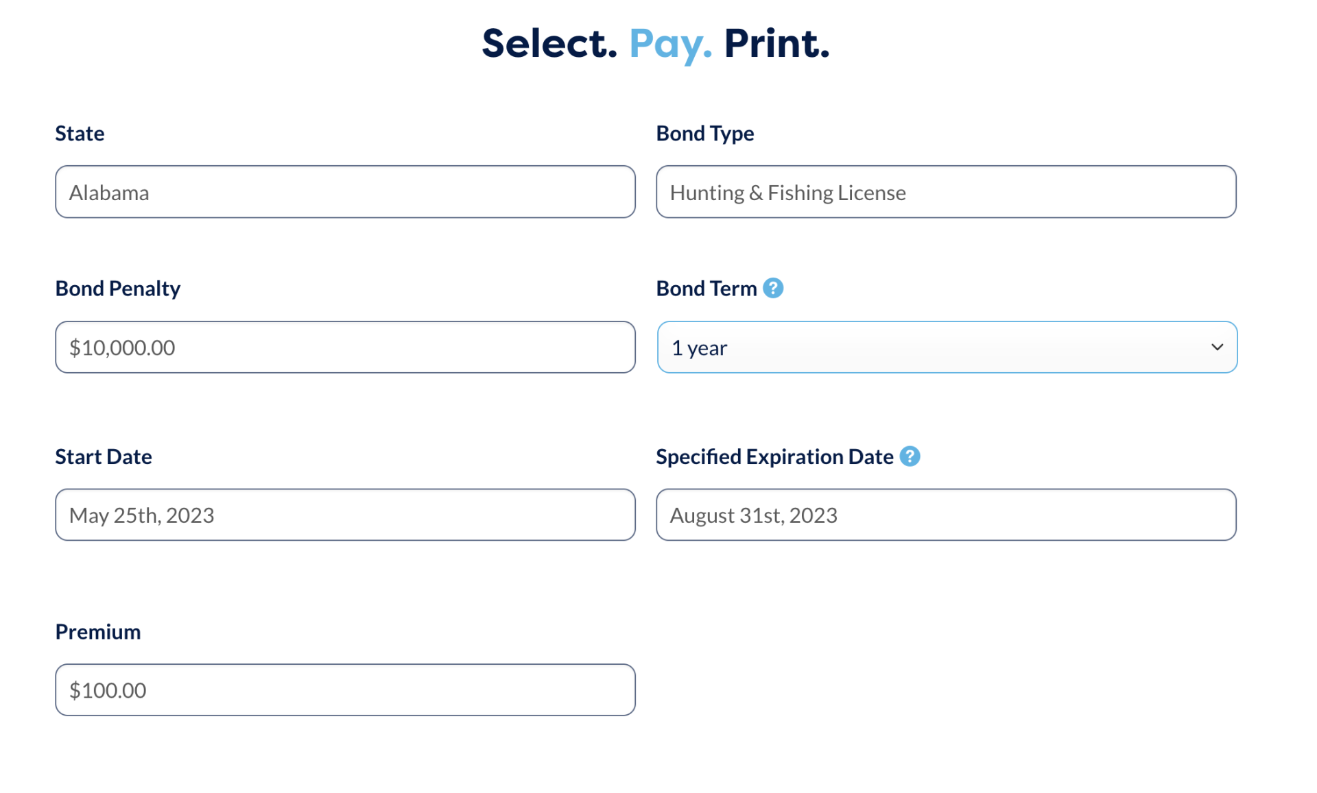Click the Bond Type label
The image size is (1317, 793).
pos(705,134)
